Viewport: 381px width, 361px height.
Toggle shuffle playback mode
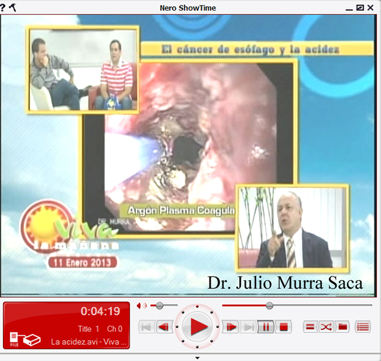[x=326, y=327]
